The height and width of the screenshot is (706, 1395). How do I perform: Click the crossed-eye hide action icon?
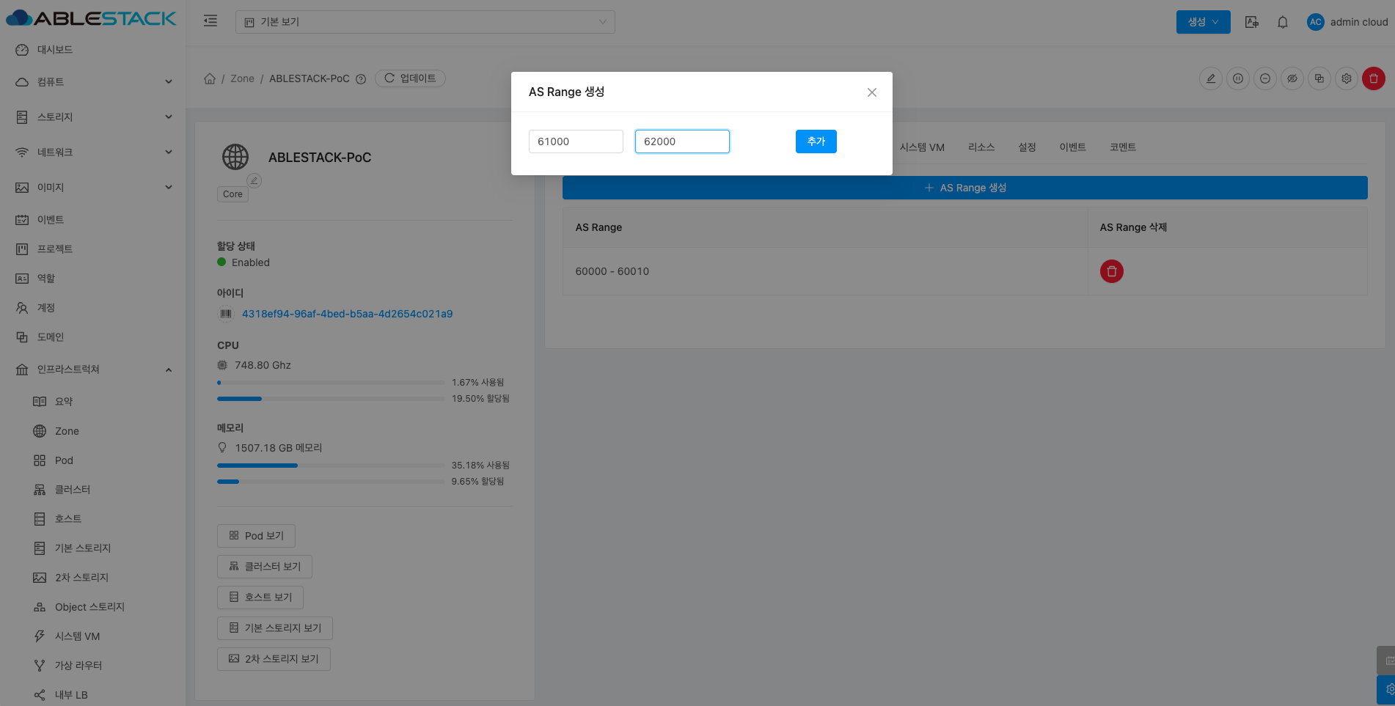1292,78
